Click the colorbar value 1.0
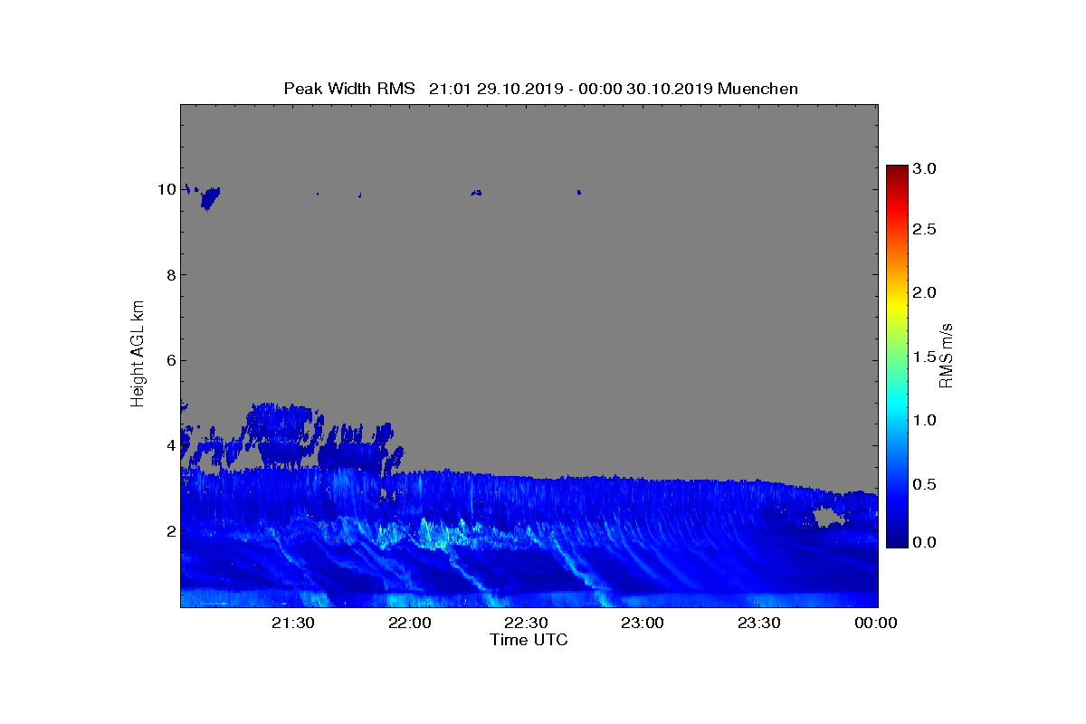This screenshot has width=1086, height=724. [x=924, y=420]
